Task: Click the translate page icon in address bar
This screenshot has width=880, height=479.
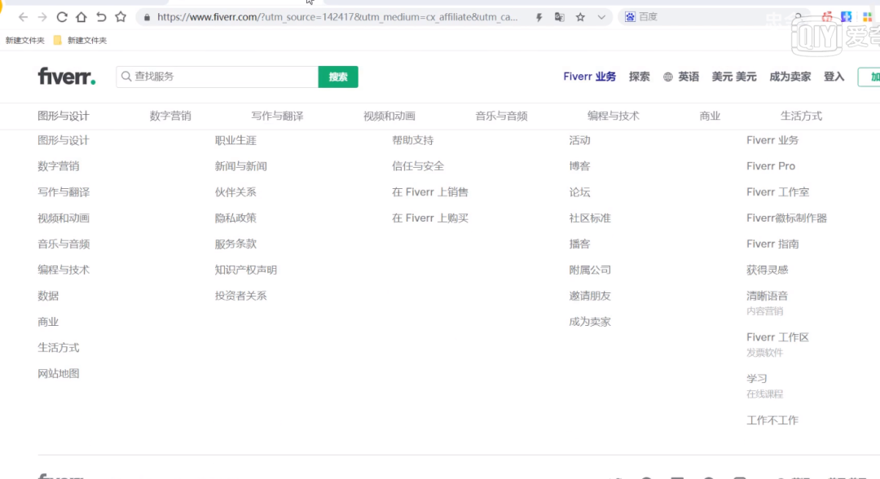Action: pyautogui.click(x=560, y=17)
